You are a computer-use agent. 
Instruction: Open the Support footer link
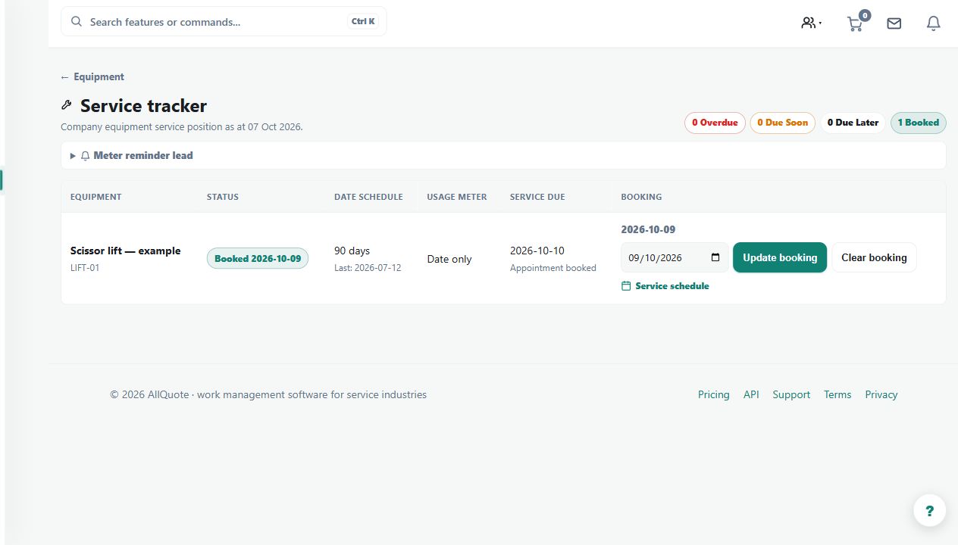791,394
